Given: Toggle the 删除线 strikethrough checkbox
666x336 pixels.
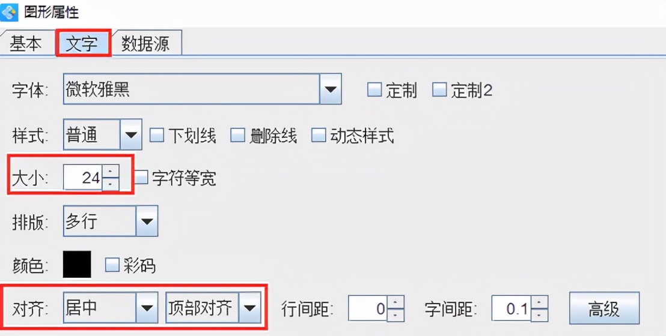Looking at the screenshot, I should pos(237,136).
